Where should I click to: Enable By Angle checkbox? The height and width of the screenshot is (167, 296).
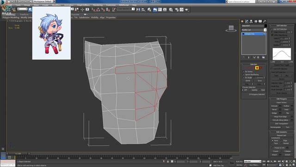(x=244, y=77)
